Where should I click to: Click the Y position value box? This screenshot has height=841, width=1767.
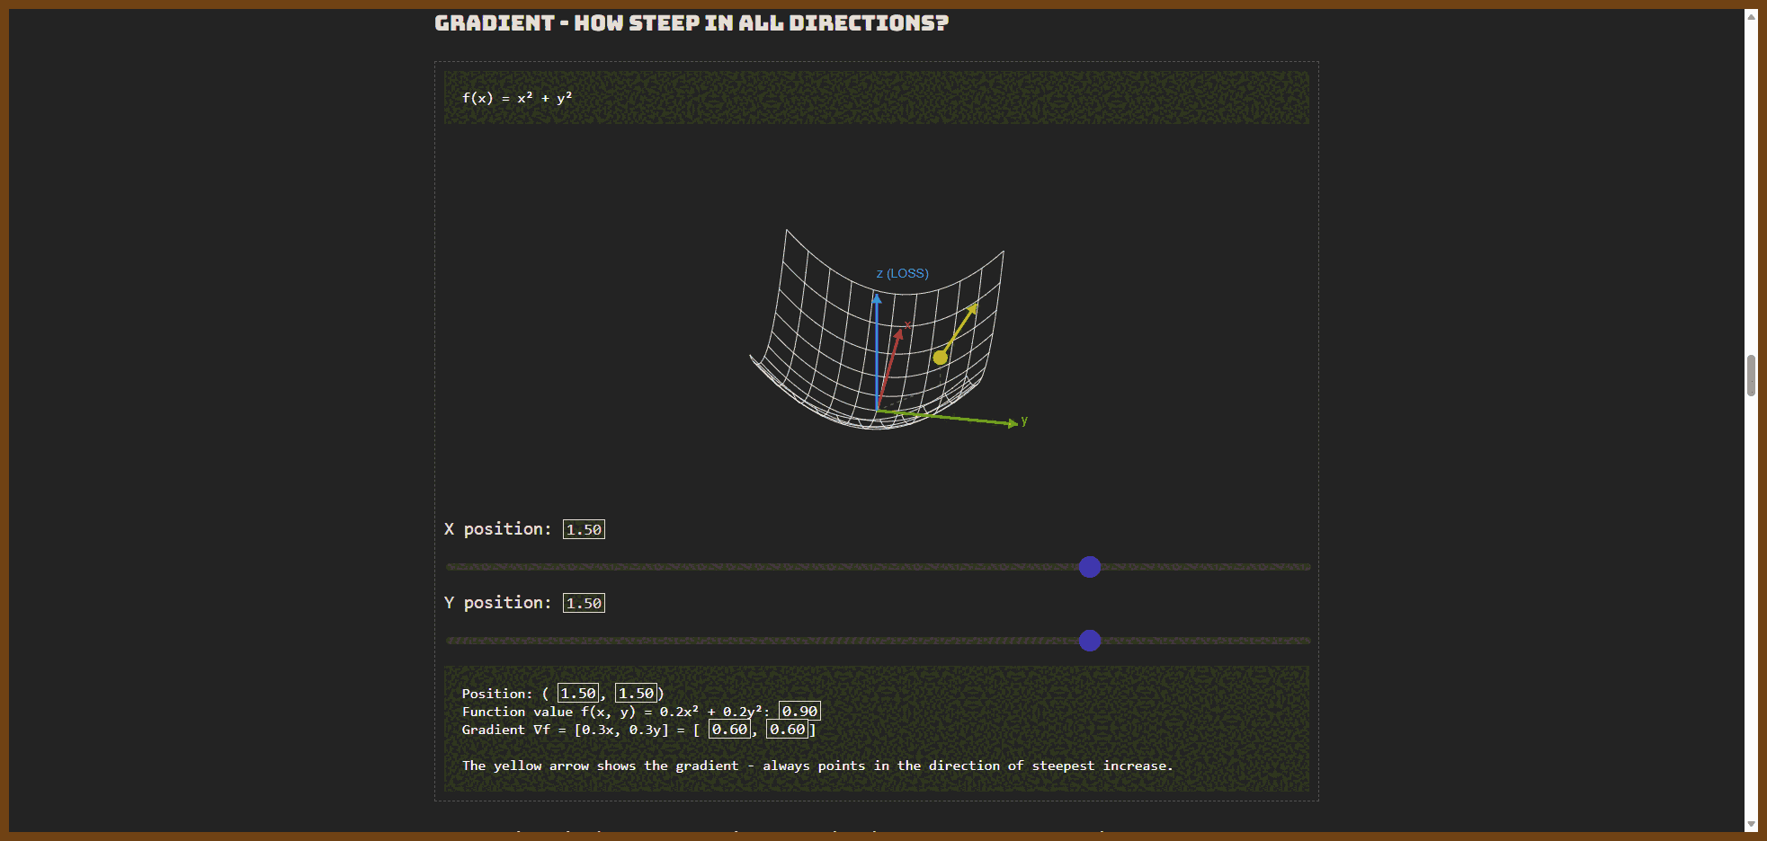(x=584, y=603)
